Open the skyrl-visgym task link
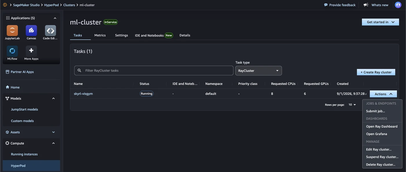406x172 pixels. 83,94
